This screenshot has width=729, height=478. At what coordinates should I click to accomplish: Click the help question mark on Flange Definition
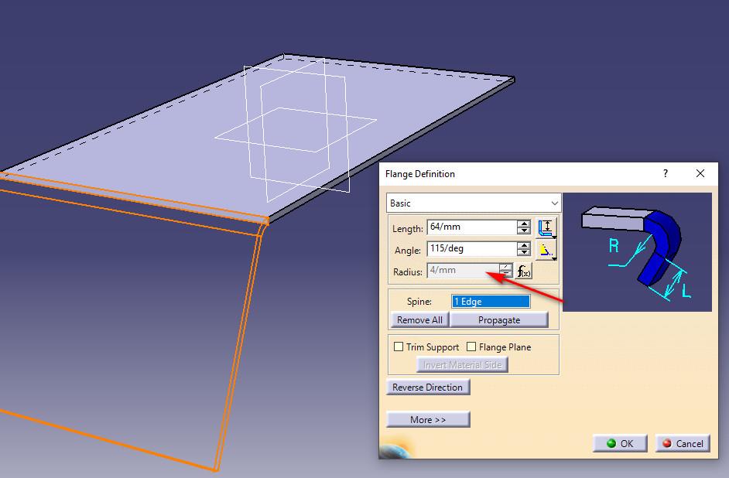(x=665, y=174)
